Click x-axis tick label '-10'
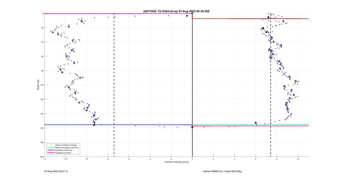 pos(87,159)
